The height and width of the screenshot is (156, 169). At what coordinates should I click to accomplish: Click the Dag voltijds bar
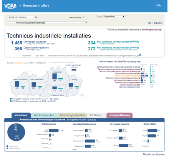point(53,131)
